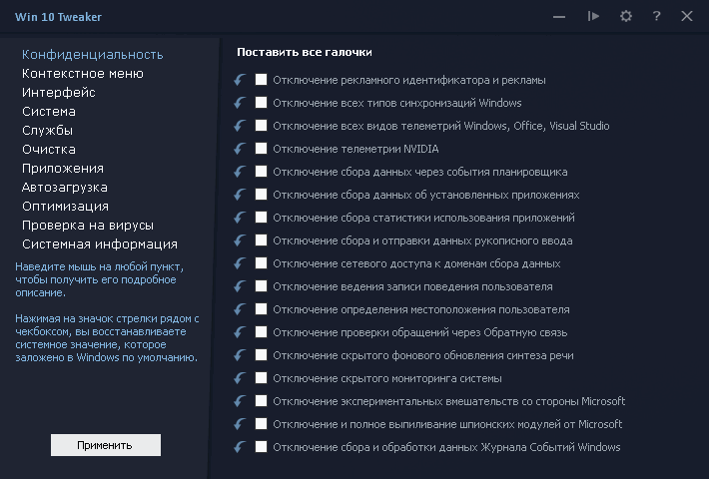Click the settings gear icon in title bar
This screenshot has height=479, width=709.
click(626, 16)
